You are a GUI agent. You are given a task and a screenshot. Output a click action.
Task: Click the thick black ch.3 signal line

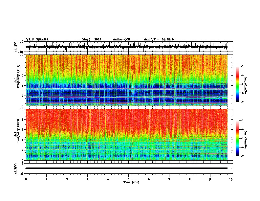tap(126, 168)
